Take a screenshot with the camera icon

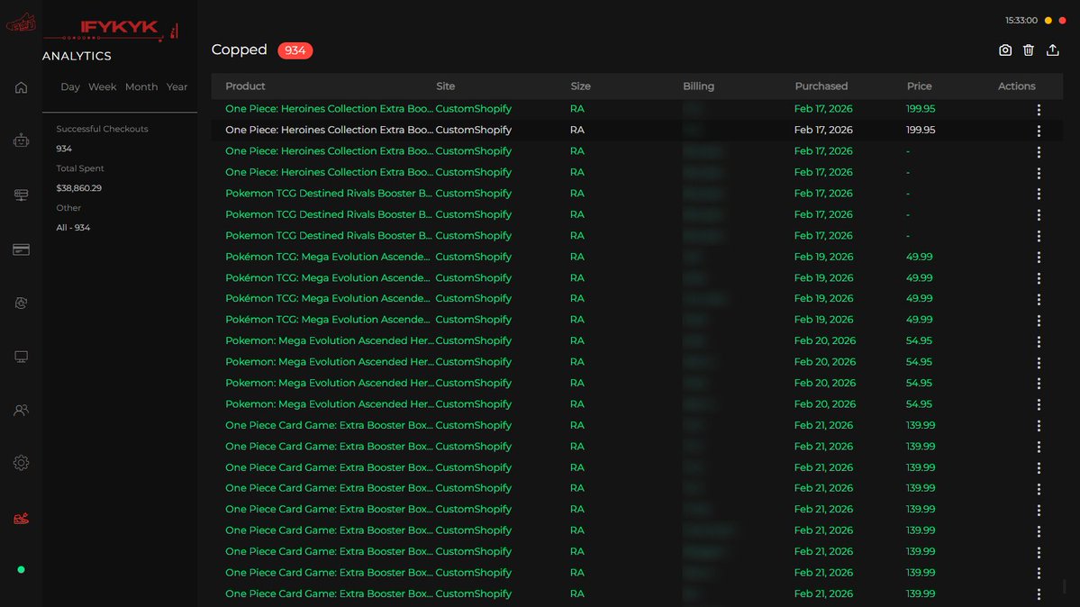[1005, 50]
